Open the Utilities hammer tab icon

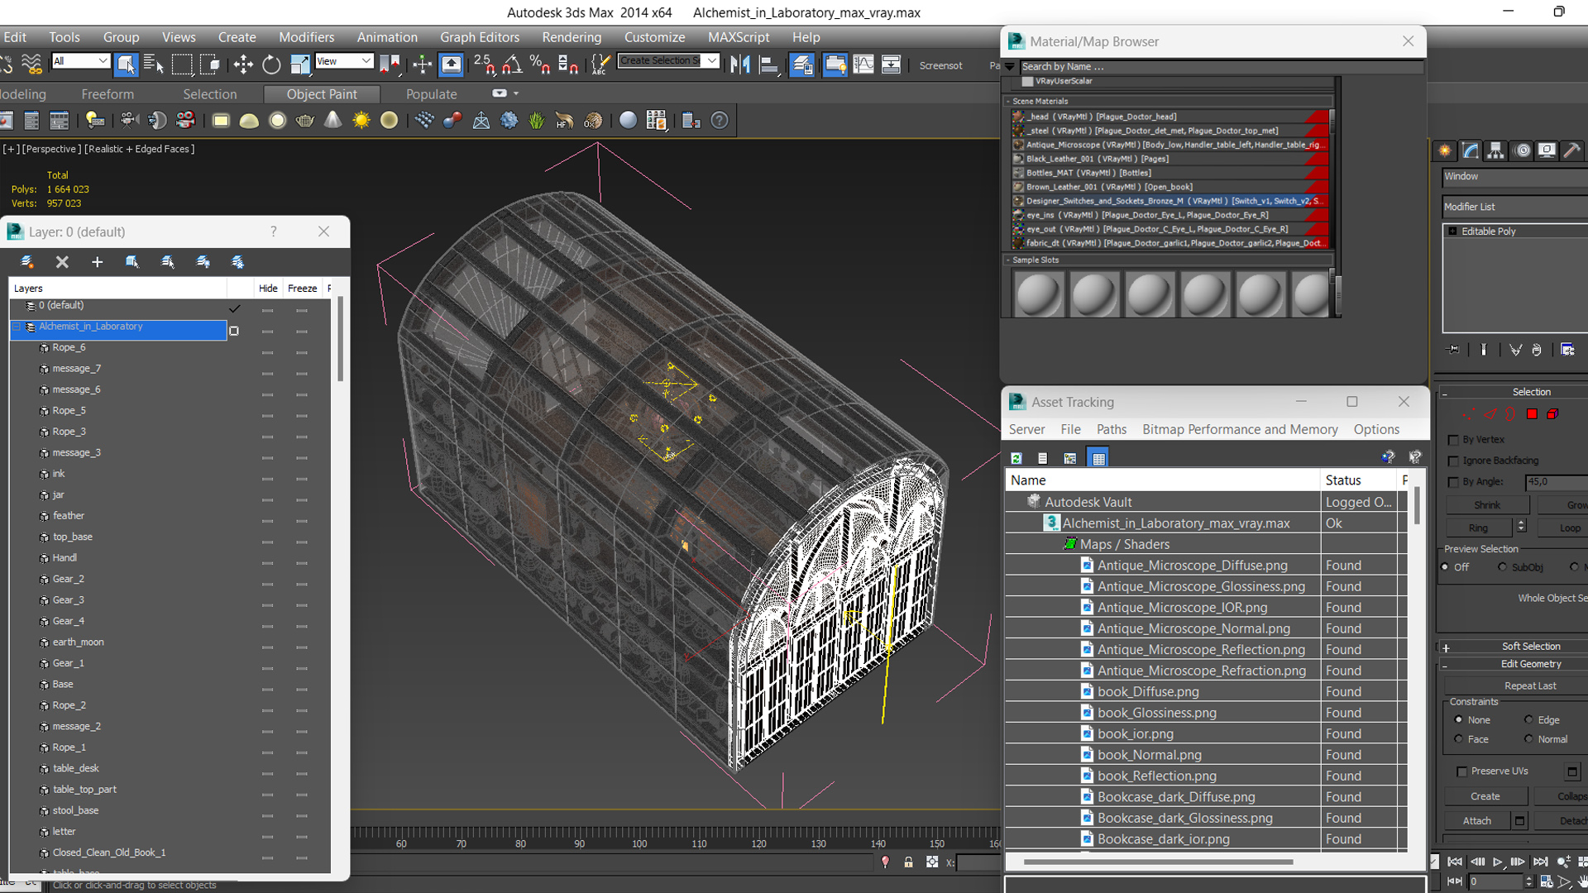coord(1572,150)
